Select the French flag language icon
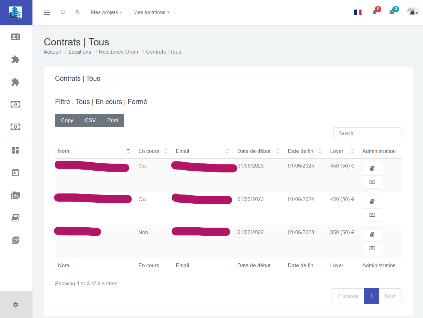 tap(358, 12)
